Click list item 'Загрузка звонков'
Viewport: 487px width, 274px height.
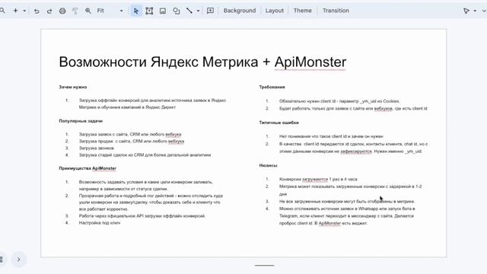click(97, 148)
